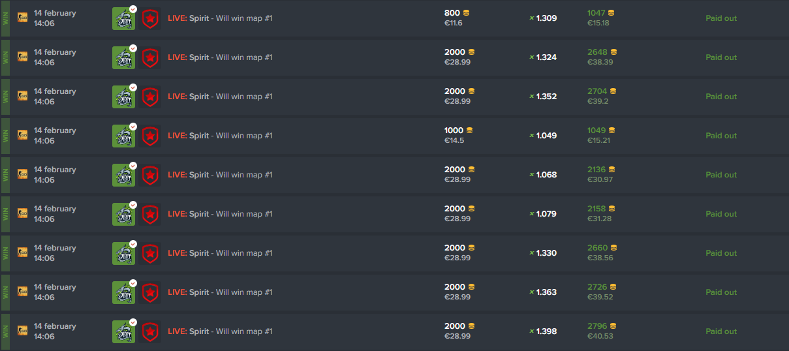789x351 pixels.
Task: Click the multiplier odds value 1.049
Action: (x=546, y=136)
